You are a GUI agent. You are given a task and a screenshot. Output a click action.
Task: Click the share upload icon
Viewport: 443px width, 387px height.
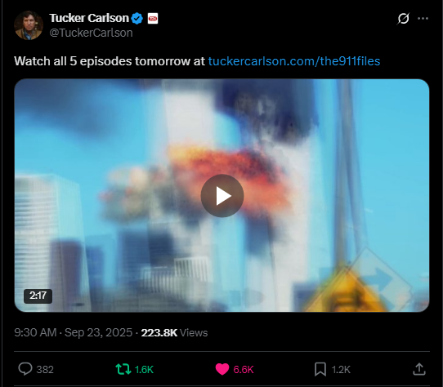[x=419, y=369]
